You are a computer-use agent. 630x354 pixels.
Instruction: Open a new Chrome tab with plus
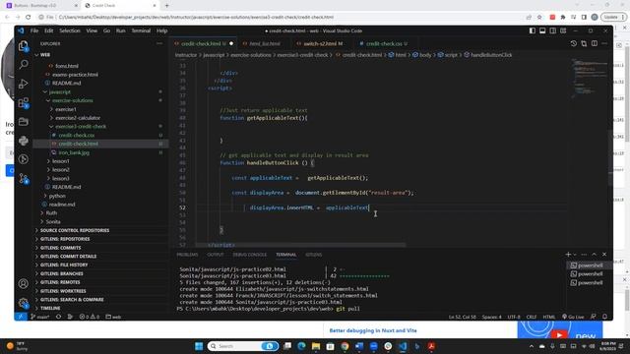point(166,6)
